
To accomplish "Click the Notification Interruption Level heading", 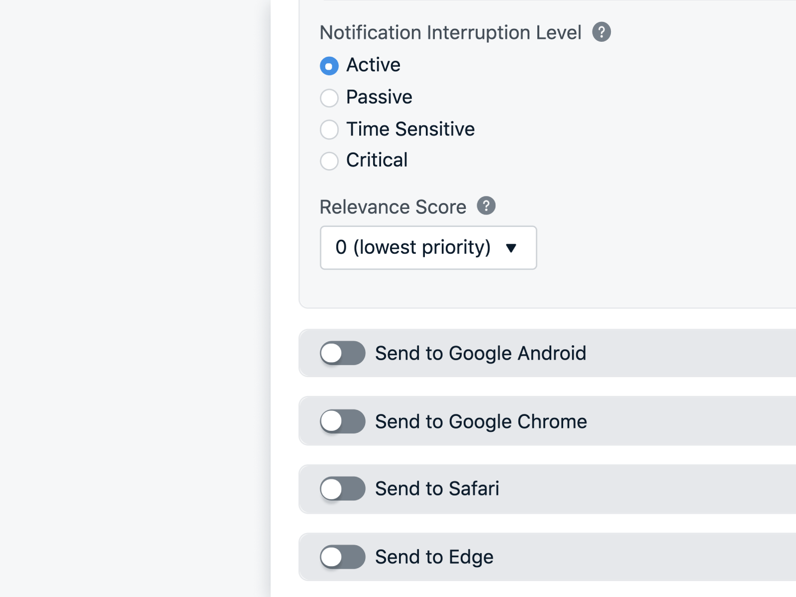I will (451, 32).
